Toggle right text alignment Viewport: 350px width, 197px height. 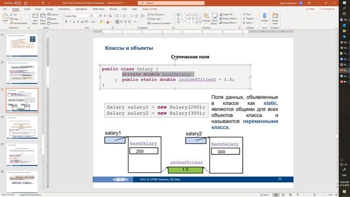tap(125, 22)
